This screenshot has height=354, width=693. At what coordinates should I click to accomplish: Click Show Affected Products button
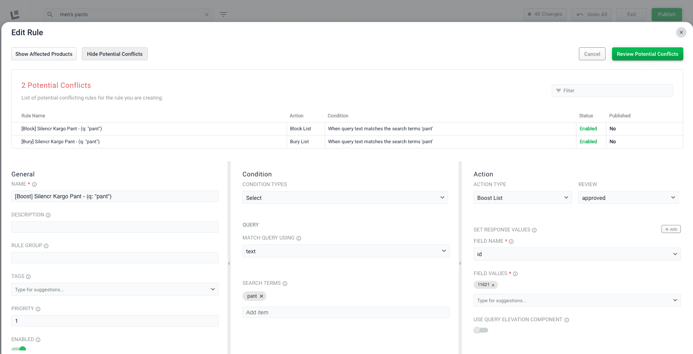click(44, 54)
